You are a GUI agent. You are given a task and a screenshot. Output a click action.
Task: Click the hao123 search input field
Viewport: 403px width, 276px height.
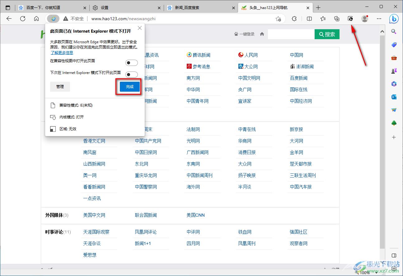click(291, 34)
